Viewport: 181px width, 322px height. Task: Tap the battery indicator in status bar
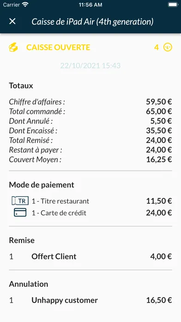point(173,5)
